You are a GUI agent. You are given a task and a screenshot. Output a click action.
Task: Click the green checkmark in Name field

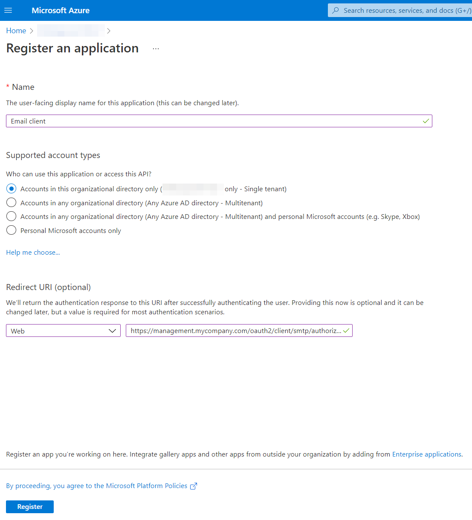pos(426,121)
